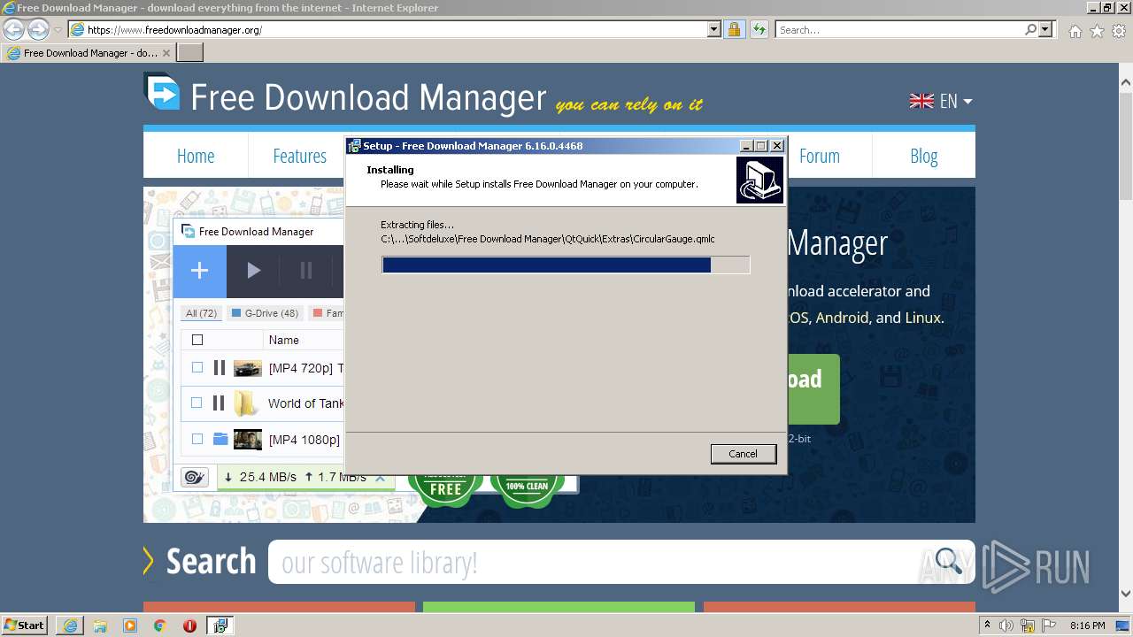Screen dimensions: 1133x637
Task: Open the Home tab on the website
Action: pos(196,156)
